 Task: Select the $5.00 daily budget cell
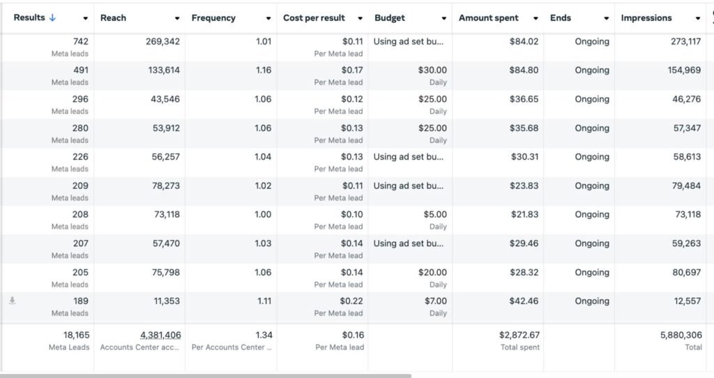[435, 215]
